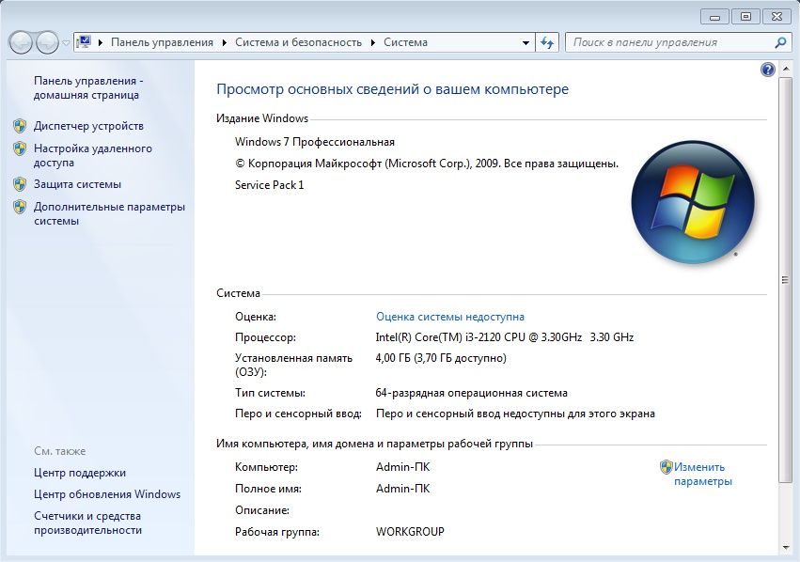Click the scrollbar down arrow

coord(785,548)
